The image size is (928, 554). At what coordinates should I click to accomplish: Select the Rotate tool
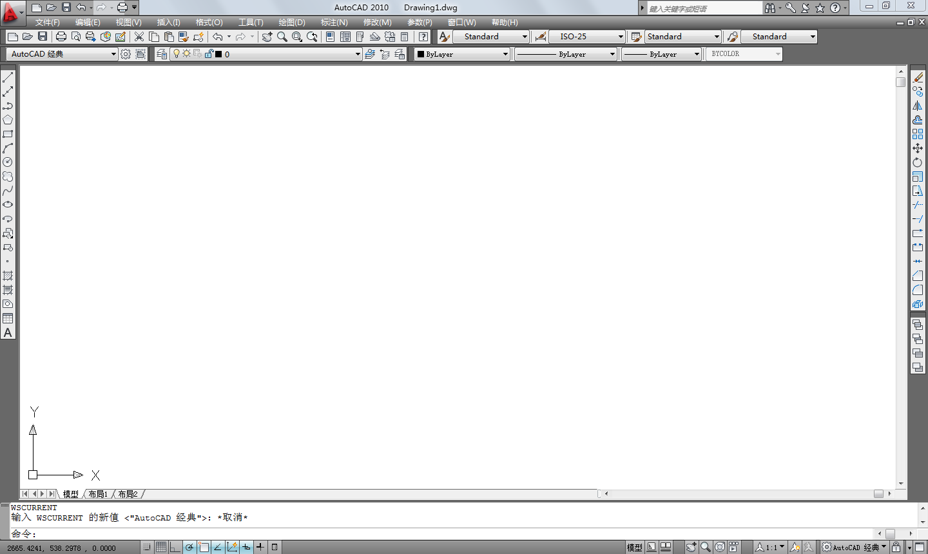(x=918, y=162)
